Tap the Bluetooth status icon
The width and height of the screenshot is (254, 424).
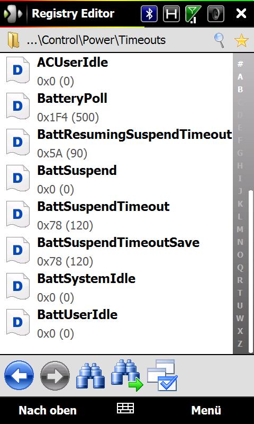tap(149, 14)
